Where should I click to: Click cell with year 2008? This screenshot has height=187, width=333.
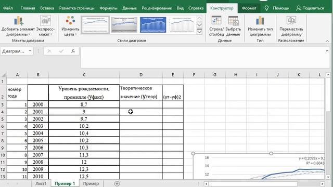point(38,162)
